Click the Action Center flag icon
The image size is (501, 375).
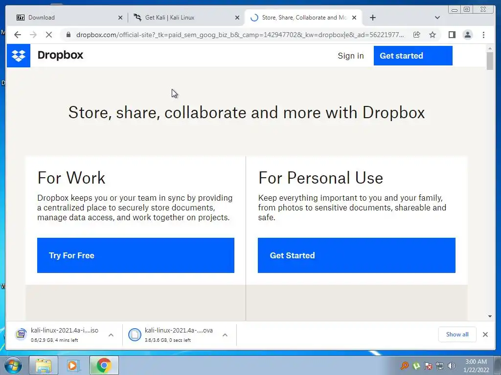pyautogui.click(x=428, y=366)
